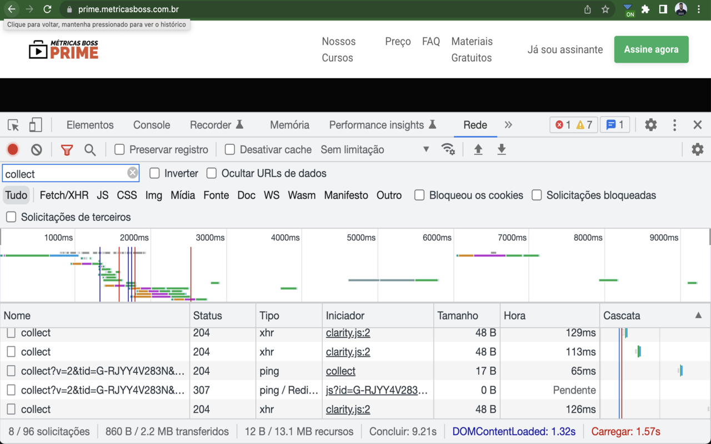Viewport: 711px width, 444px height.
Task: Enable Solicitações de terceiros filter
Action: 11,217
